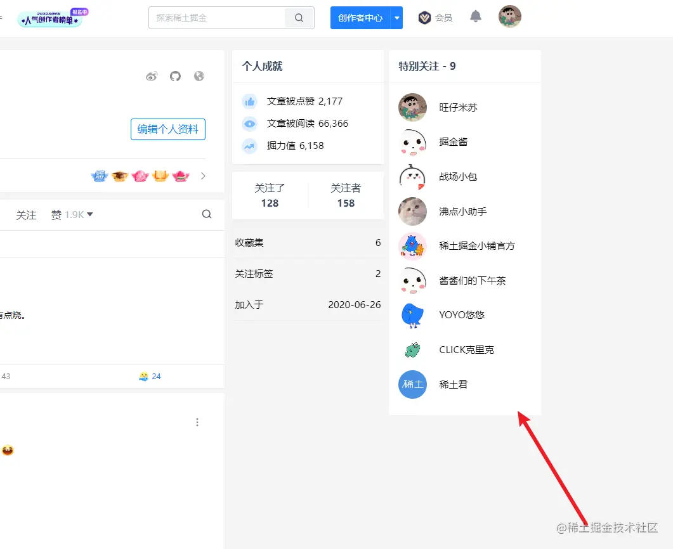Click the 创作者中心 button
This screenshot has width=673, height=549.
click(x=360, y=18)
